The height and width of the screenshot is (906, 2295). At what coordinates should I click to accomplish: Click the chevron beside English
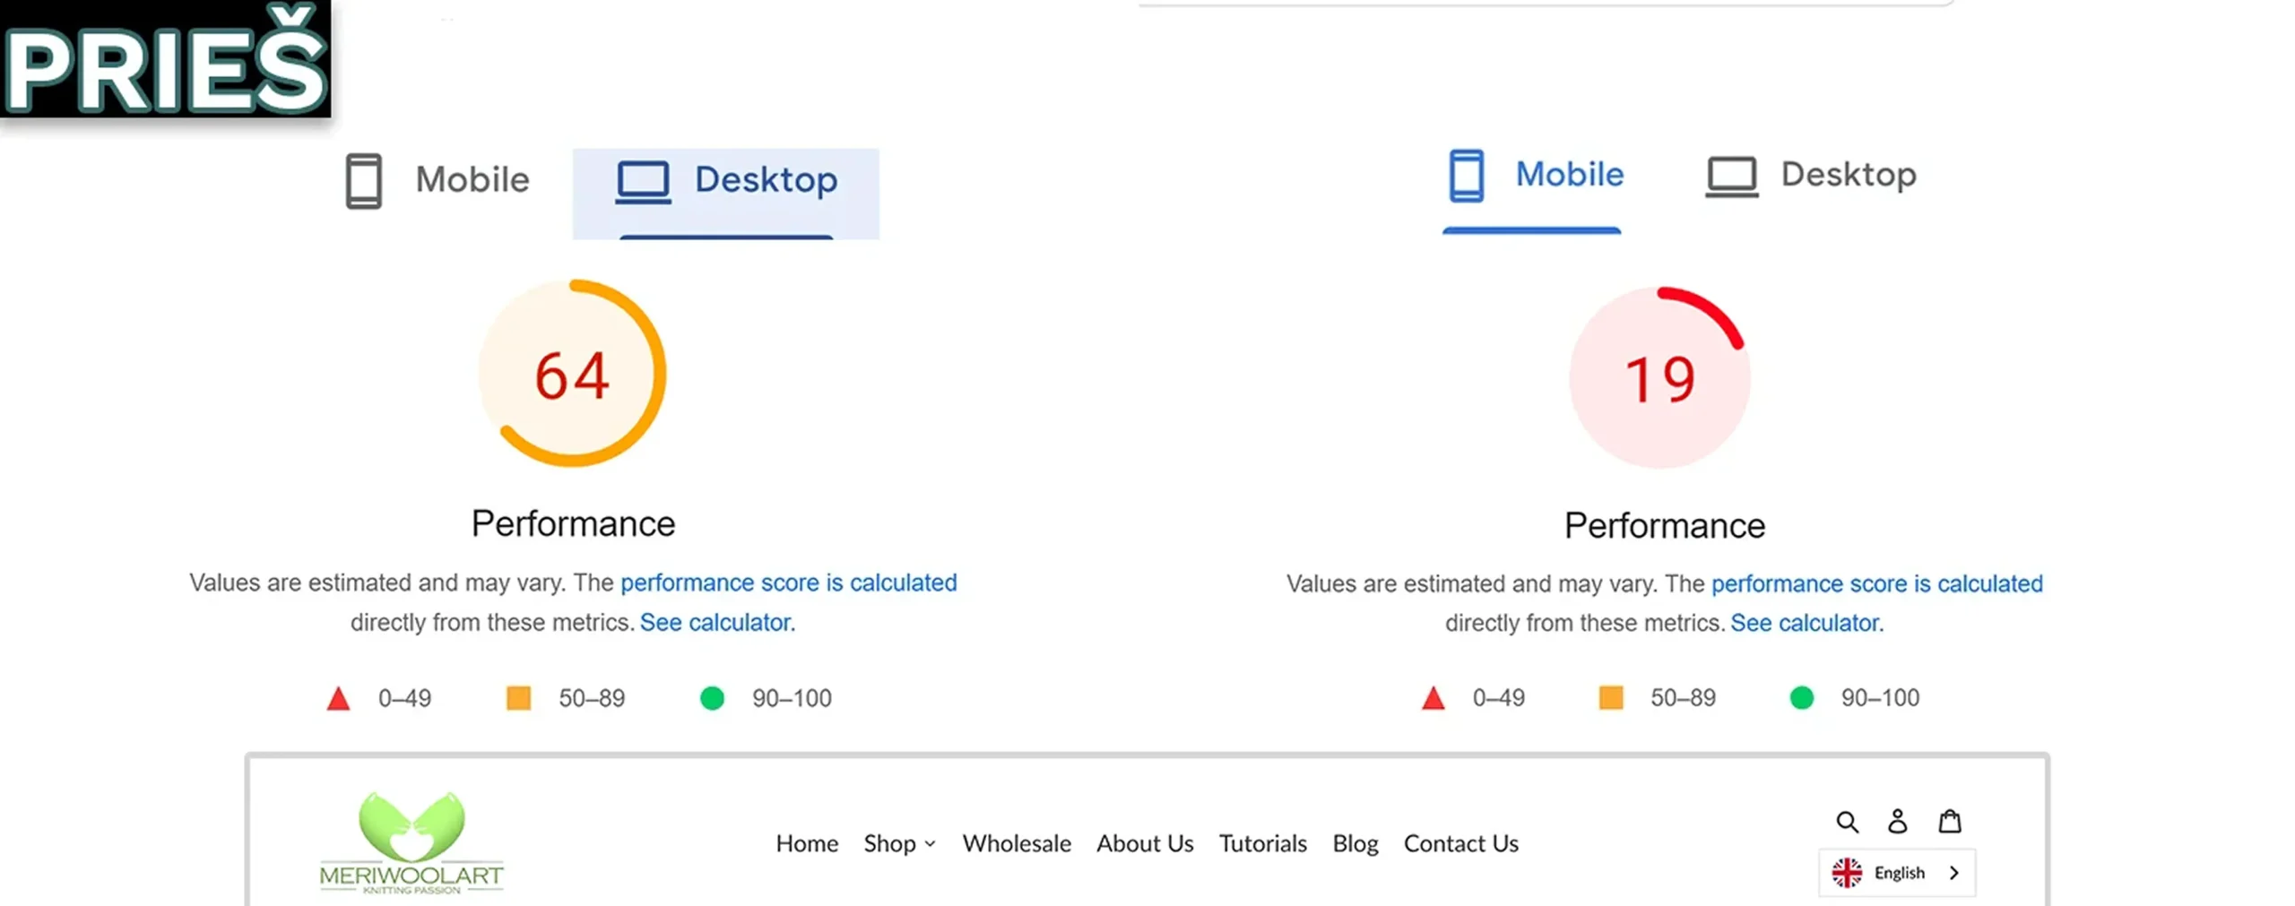pyautogui.click(x=1954, y=873)
